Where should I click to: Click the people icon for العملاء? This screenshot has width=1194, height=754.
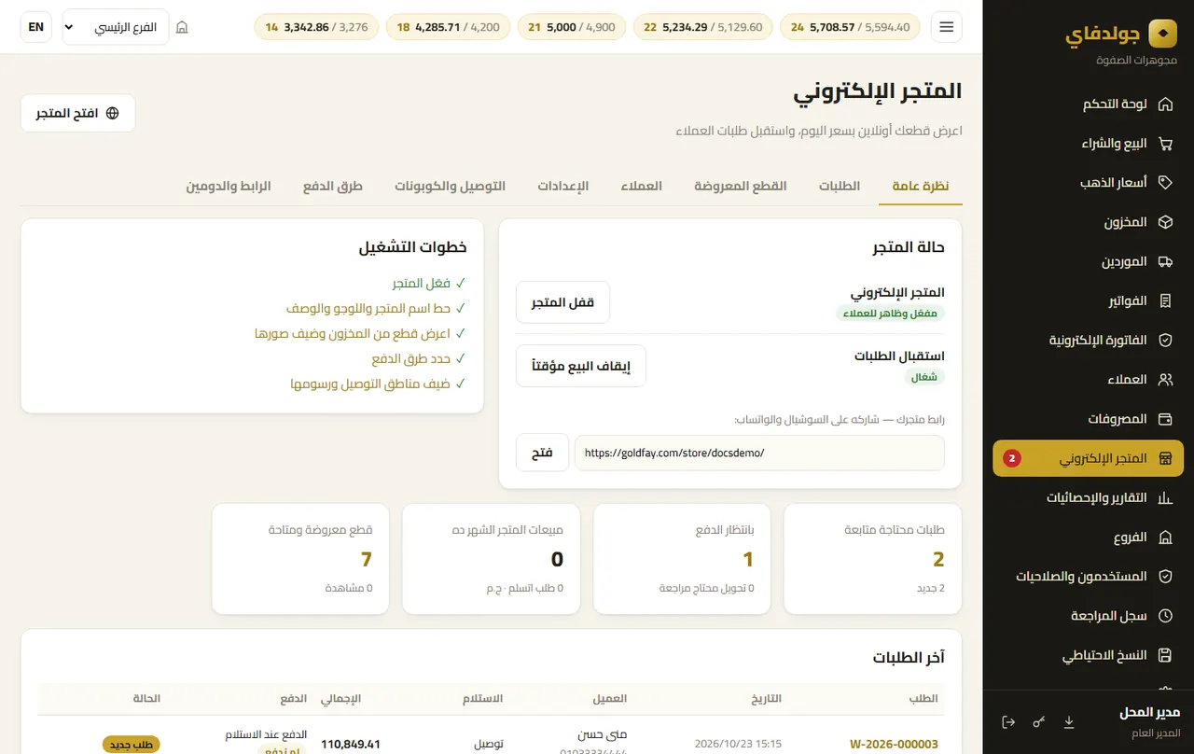[x=1165, y=380]
